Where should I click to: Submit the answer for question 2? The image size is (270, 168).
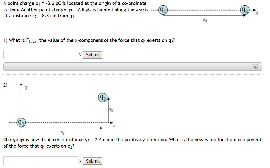pyautogui.click(x=92, y=161)
